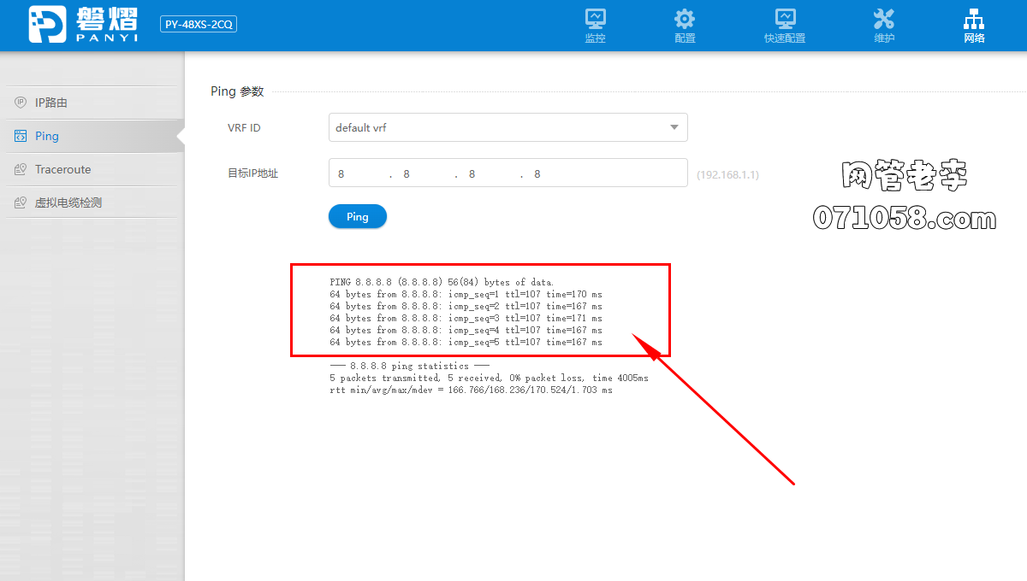Open the Traceroute sidebar item

[x=62, y=169]
